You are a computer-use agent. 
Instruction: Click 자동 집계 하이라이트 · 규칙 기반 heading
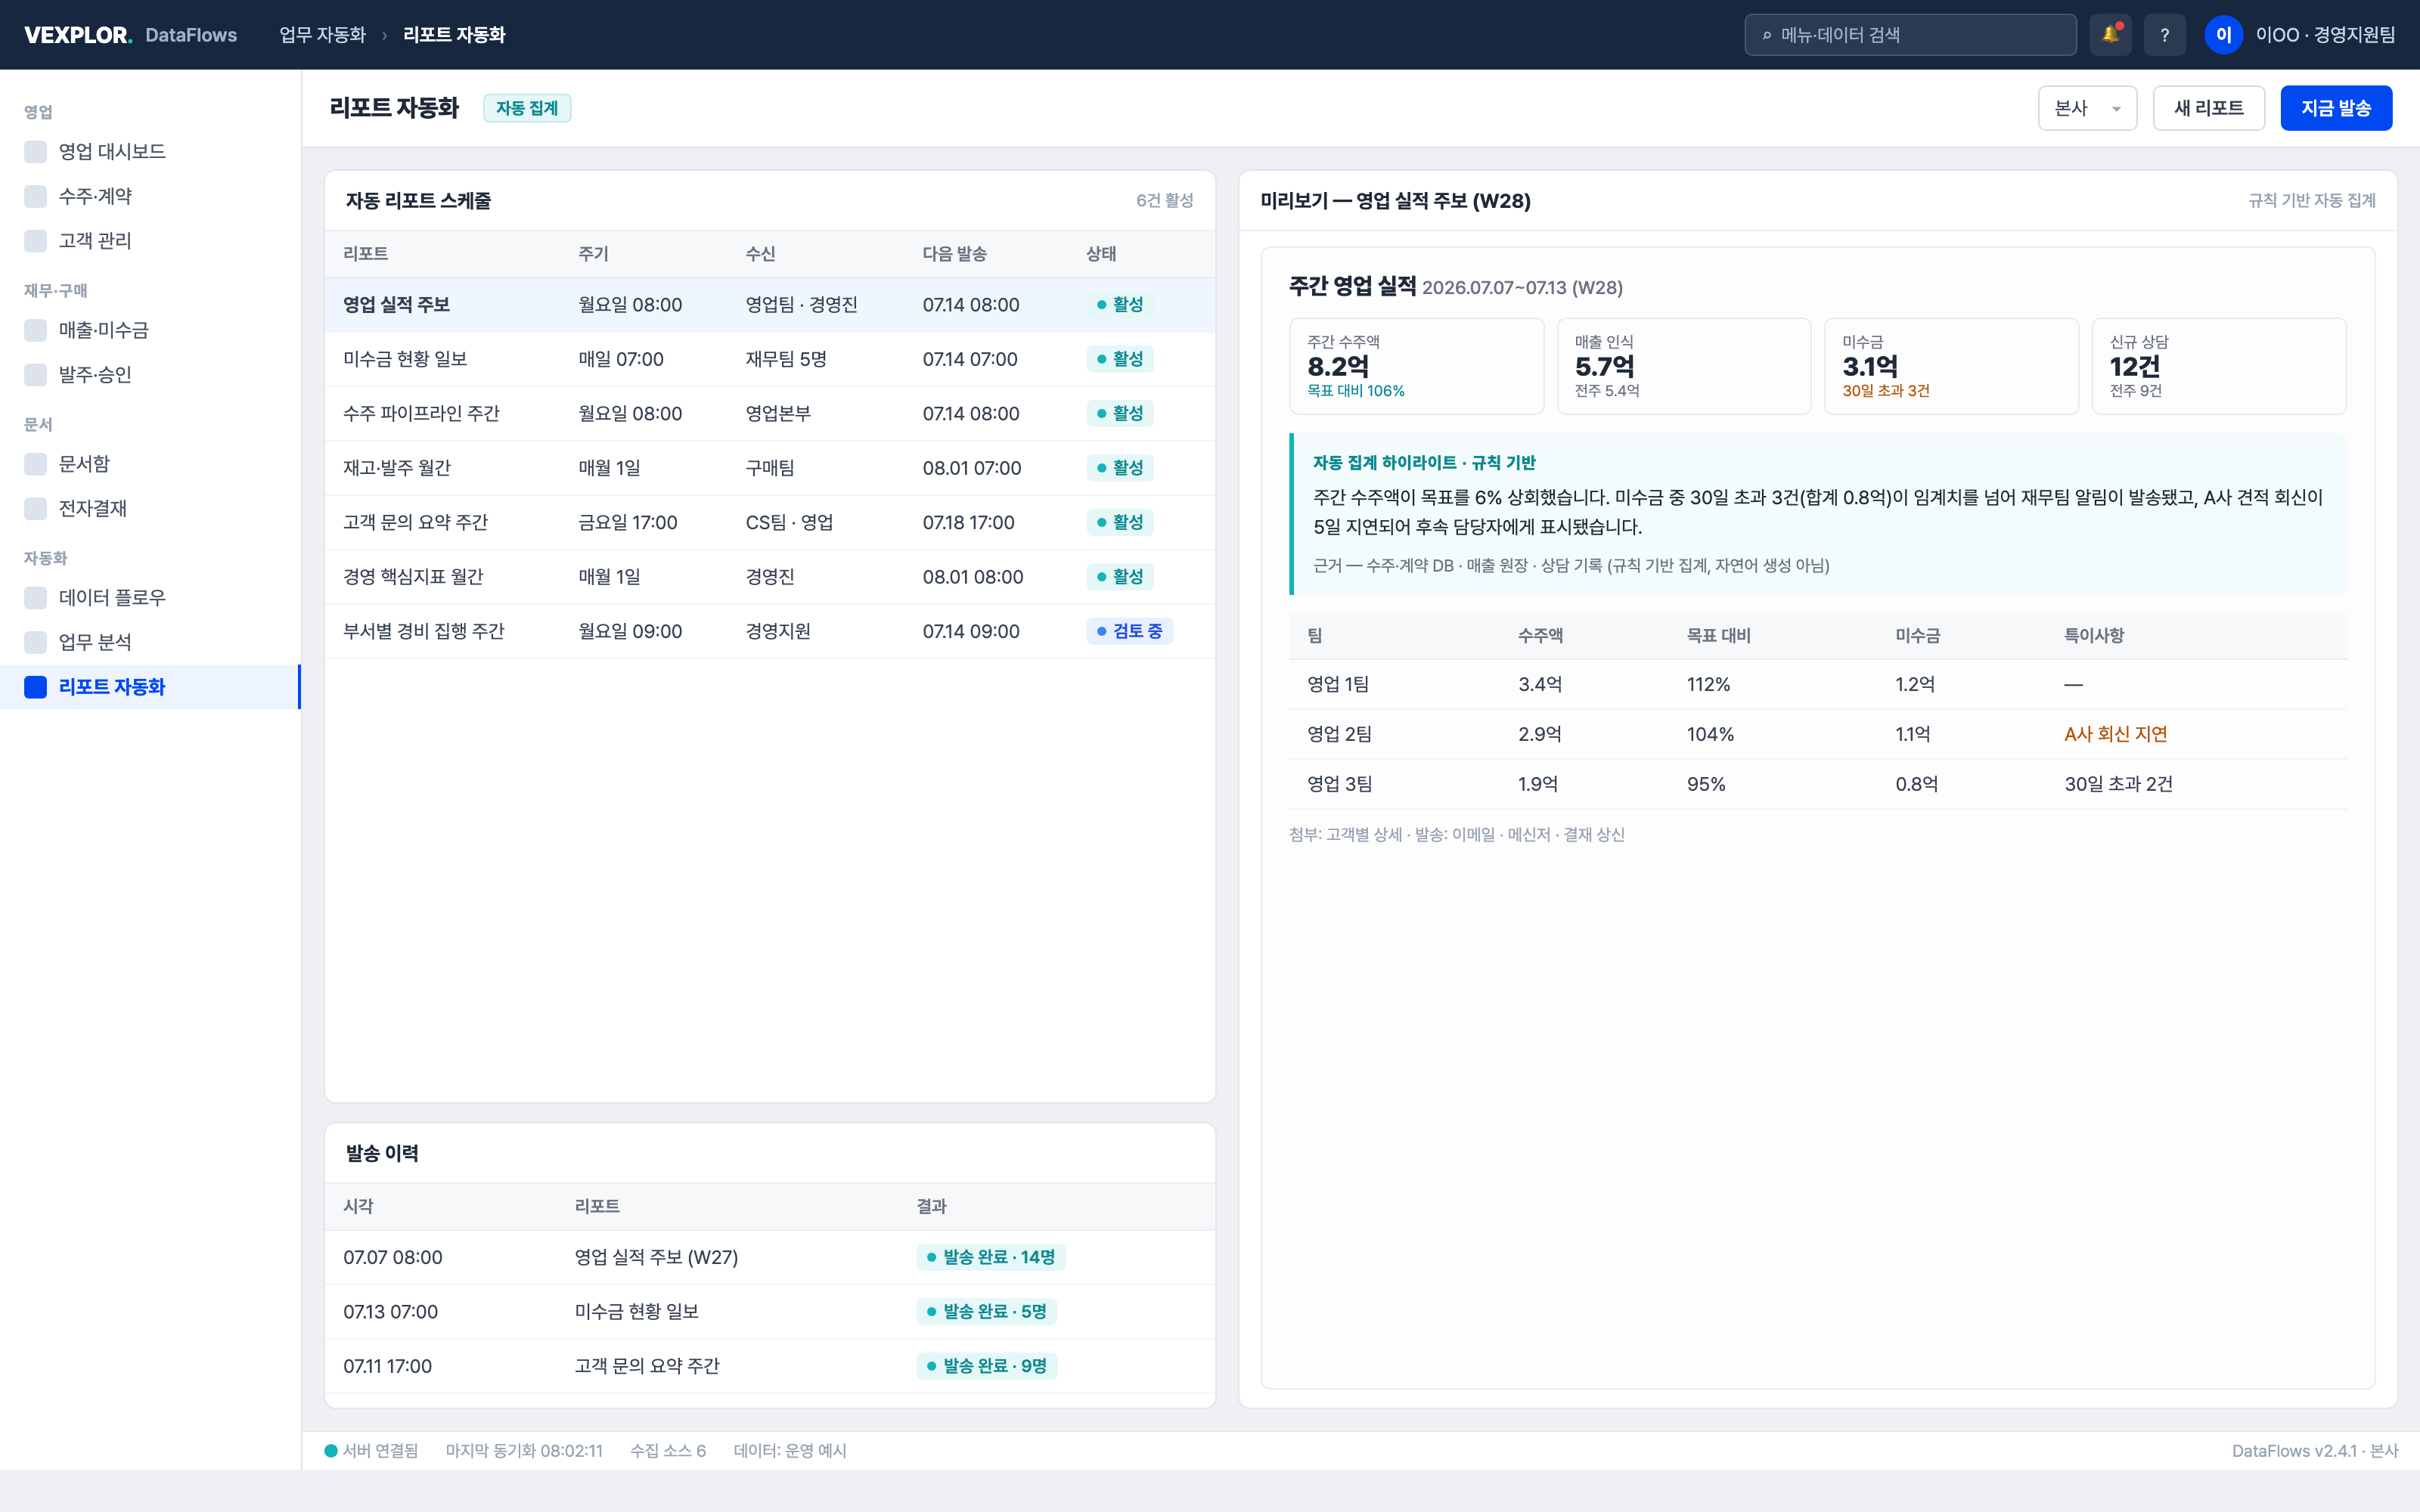coord(1424,463)
